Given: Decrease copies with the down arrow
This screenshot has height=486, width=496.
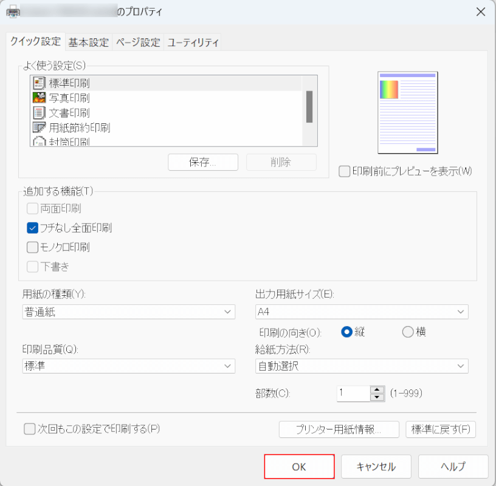Looking at the screenshot, I should 377,397.
